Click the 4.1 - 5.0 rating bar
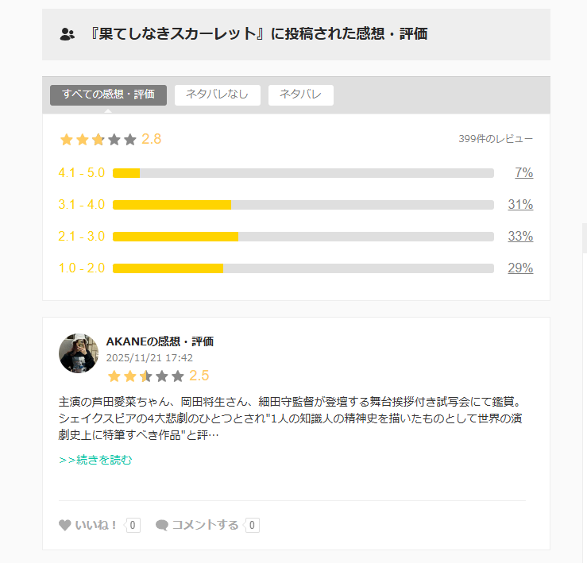587x563 pixels. point(303,173)
